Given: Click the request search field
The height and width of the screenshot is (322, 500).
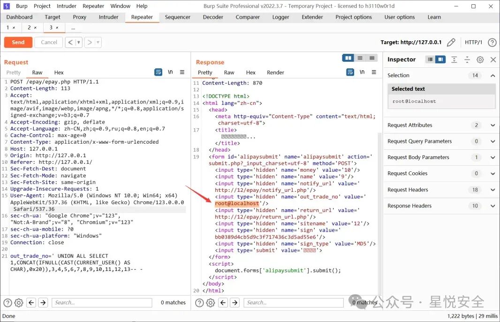Looking at the screenshot, I should tap(102, 303).
